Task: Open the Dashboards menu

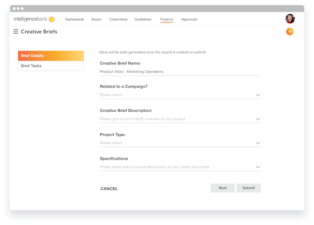Action: coord(74,19)
